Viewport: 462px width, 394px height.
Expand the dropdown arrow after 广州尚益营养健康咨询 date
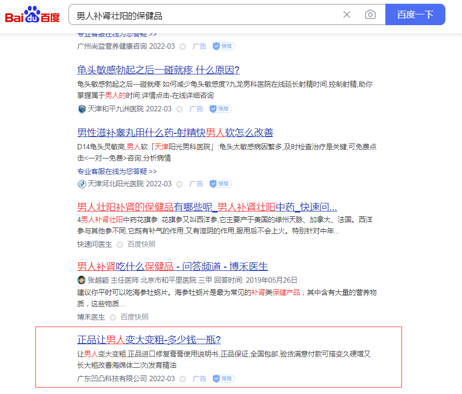182,47
